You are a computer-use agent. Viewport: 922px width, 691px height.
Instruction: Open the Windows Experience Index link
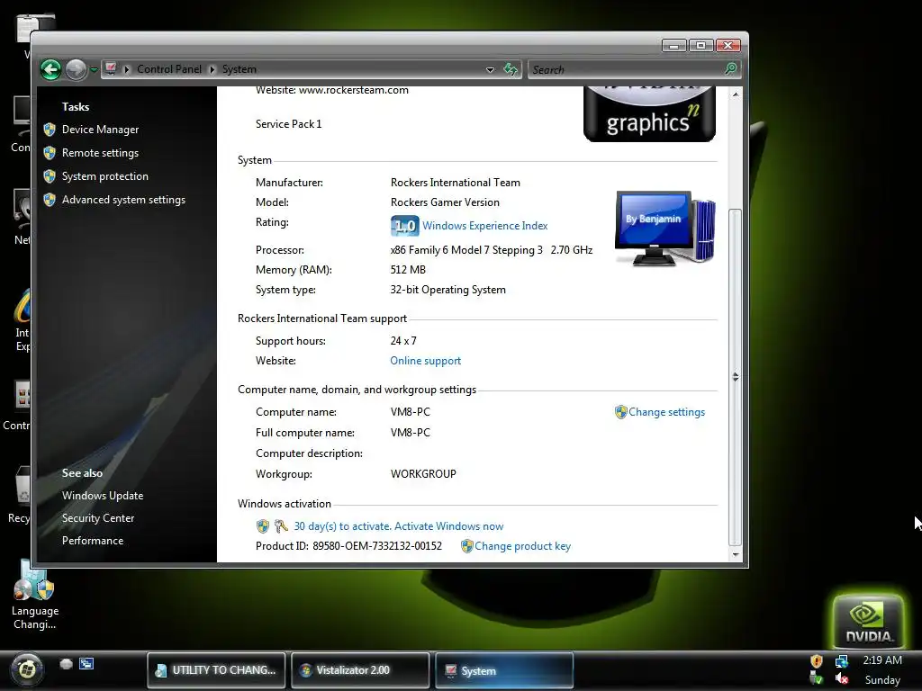(x=485, y=226)
